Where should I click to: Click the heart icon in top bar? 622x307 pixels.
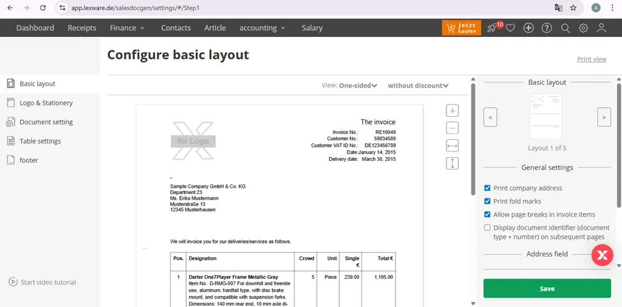[510, 28]
